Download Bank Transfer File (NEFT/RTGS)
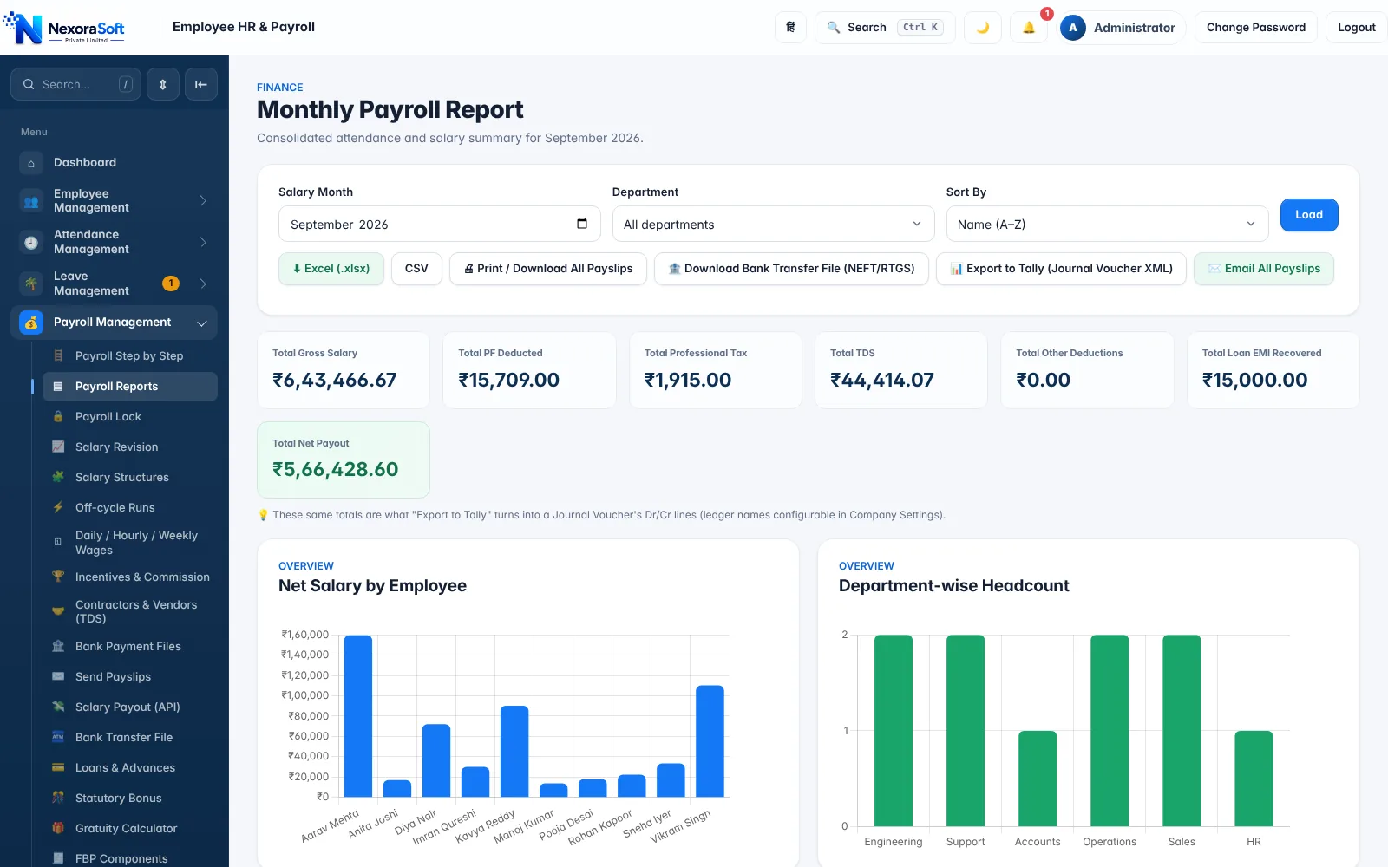 791,269
